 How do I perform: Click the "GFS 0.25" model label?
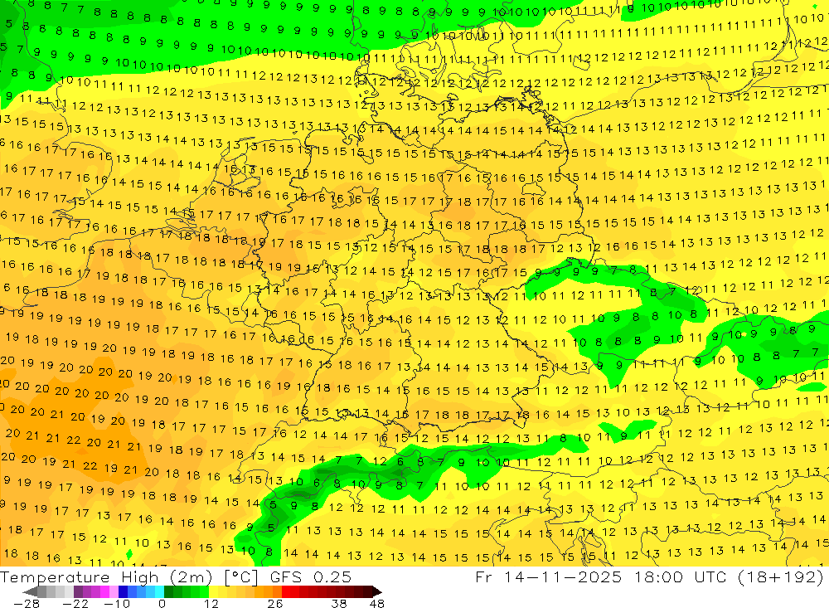tap(311, 577)
